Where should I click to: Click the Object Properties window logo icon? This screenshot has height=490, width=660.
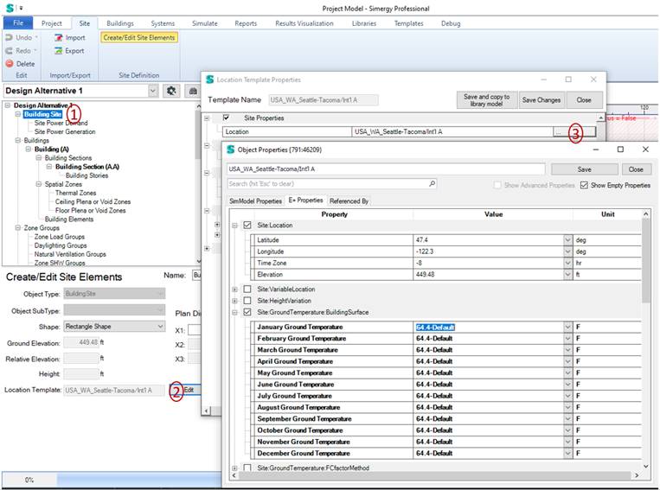231,150
